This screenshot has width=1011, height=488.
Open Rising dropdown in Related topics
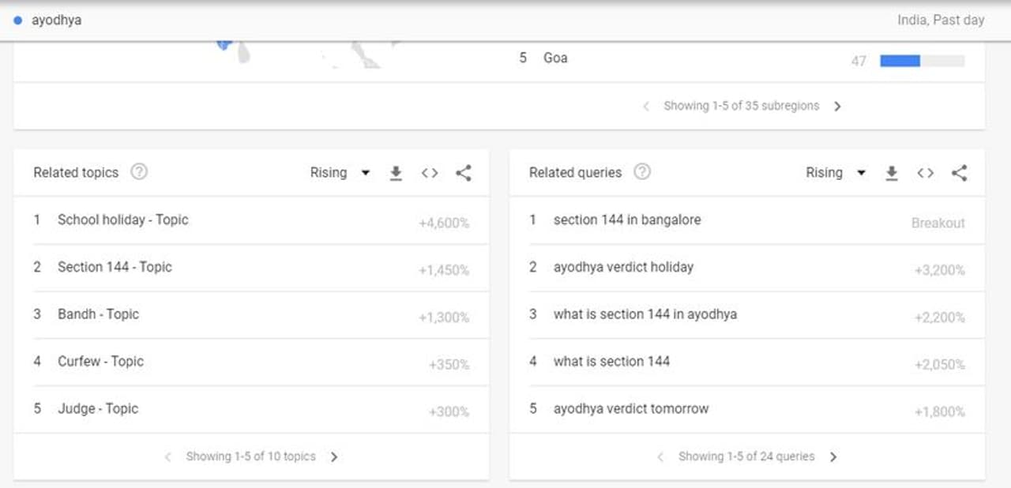[x=340, y=173]
